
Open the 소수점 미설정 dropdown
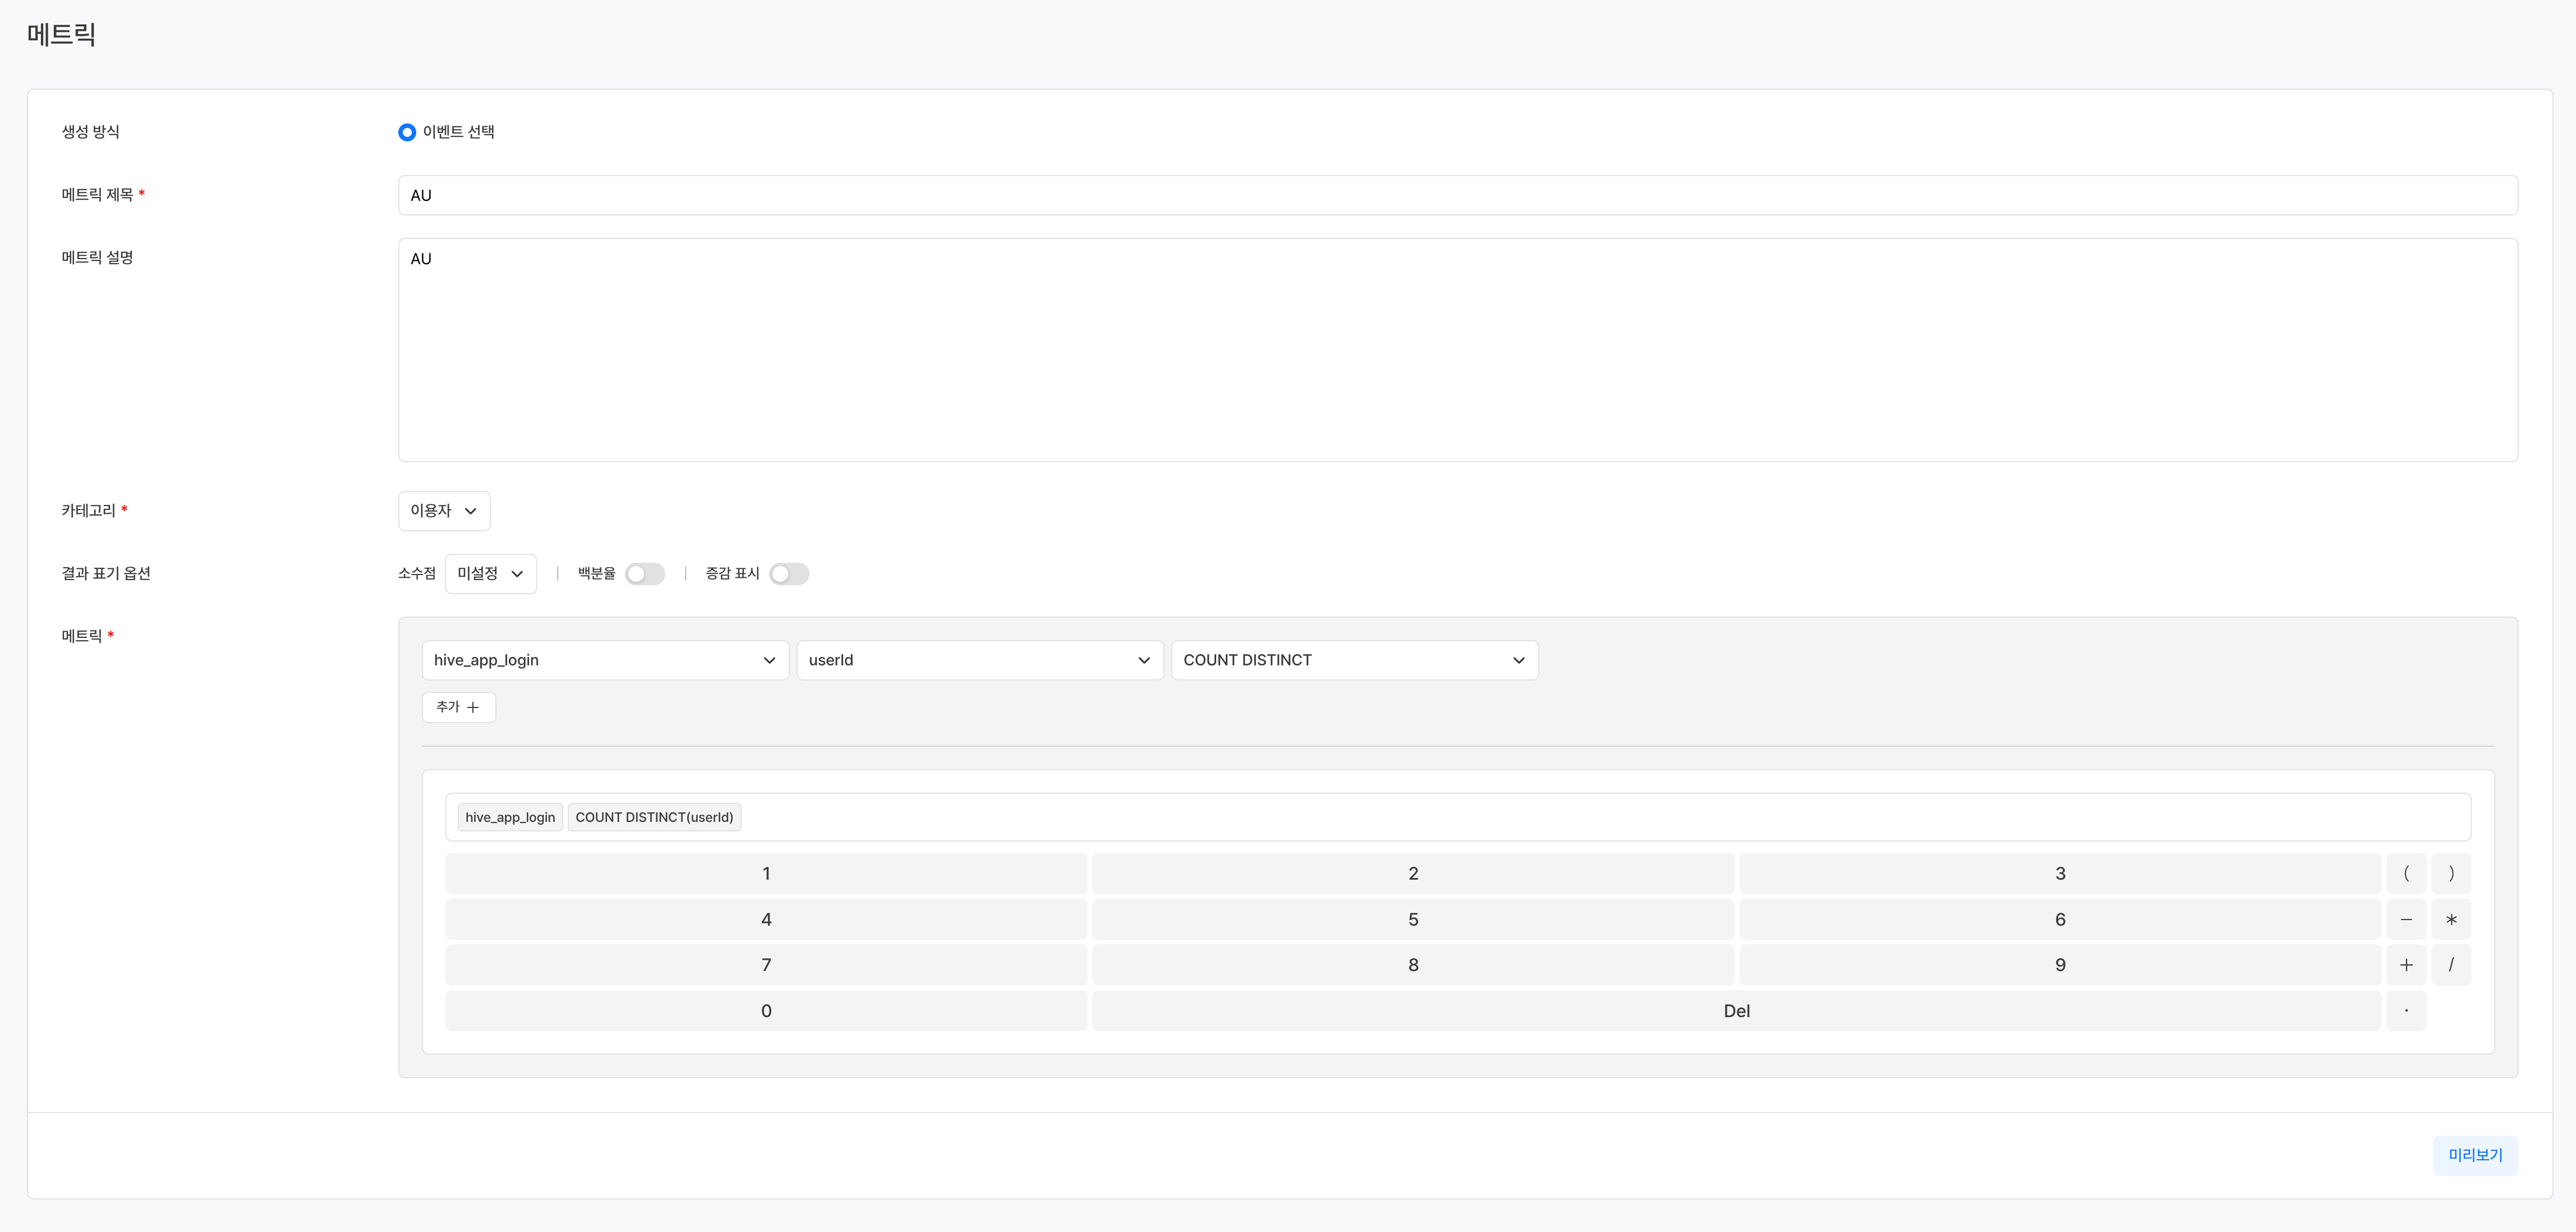pos(490,574)
